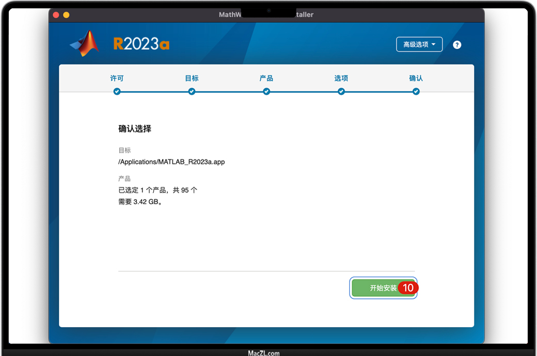
Task: Go to the 选项 step tab
Action: click(x=341, y=78)
